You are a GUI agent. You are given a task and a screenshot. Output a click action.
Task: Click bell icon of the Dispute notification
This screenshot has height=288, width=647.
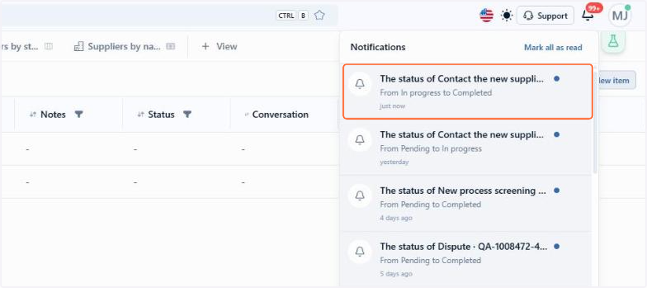pyautogui.click(x=360, y=251)
